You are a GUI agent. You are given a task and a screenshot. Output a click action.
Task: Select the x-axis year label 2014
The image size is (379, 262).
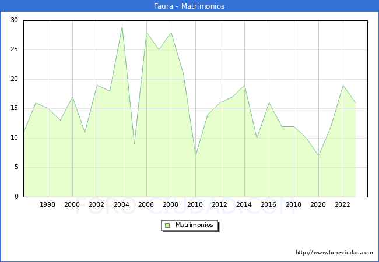tap(244, 204)
